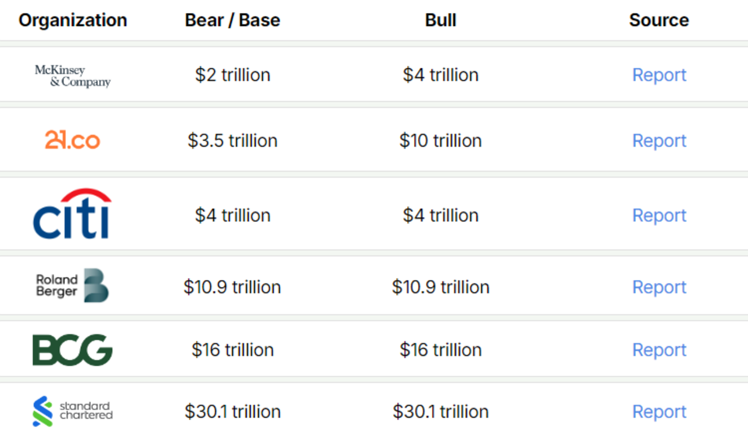Click the Roland Berger logo
The height and width of the screenshot is (430, 748).
(72, 286)
